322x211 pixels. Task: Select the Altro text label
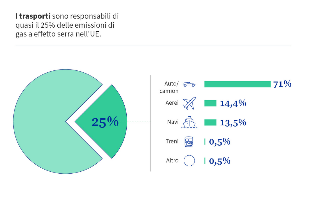coord(172,160)
